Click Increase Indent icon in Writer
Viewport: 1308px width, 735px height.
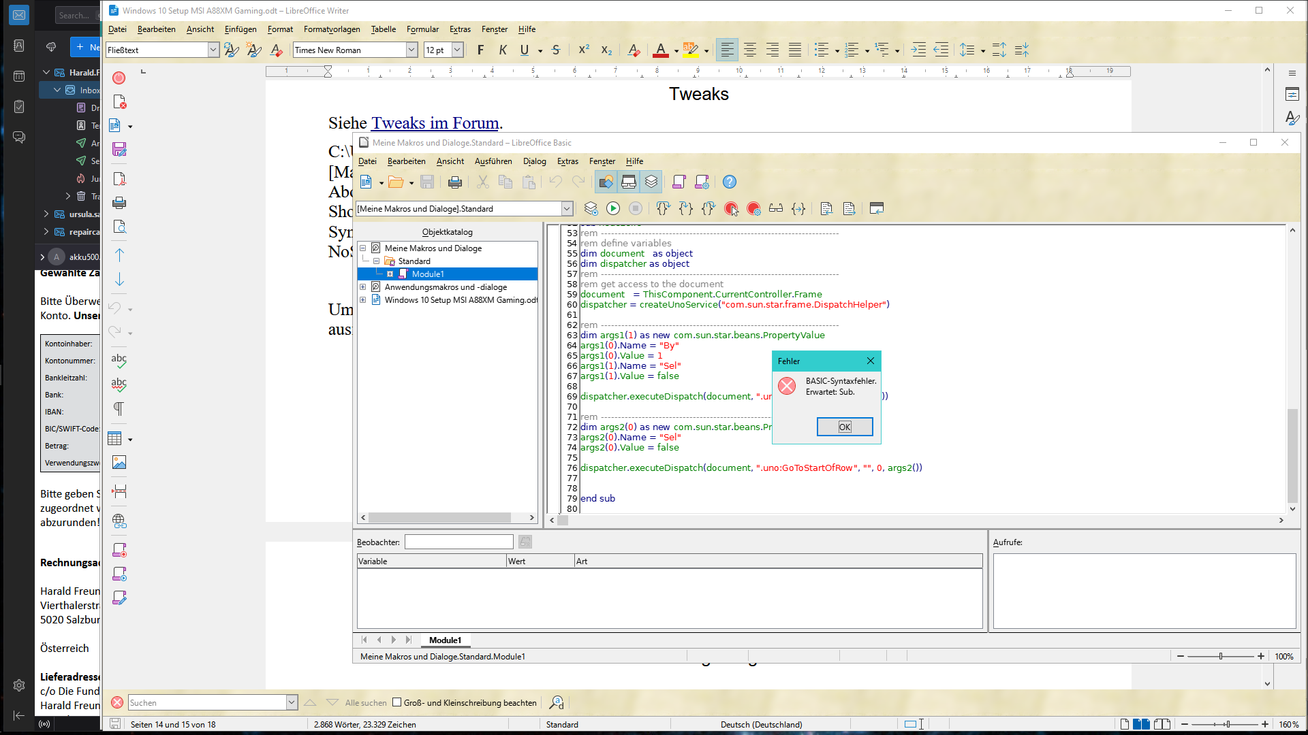coord(918,50)
